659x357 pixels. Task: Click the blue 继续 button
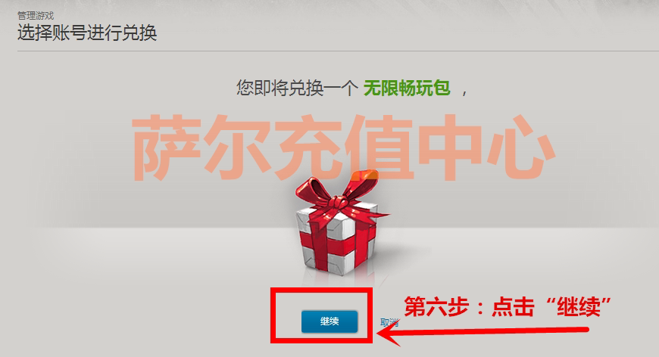coord(329,321)
